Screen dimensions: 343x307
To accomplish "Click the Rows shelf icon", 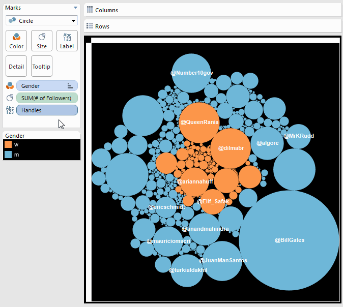I will [x=90, y=26].
